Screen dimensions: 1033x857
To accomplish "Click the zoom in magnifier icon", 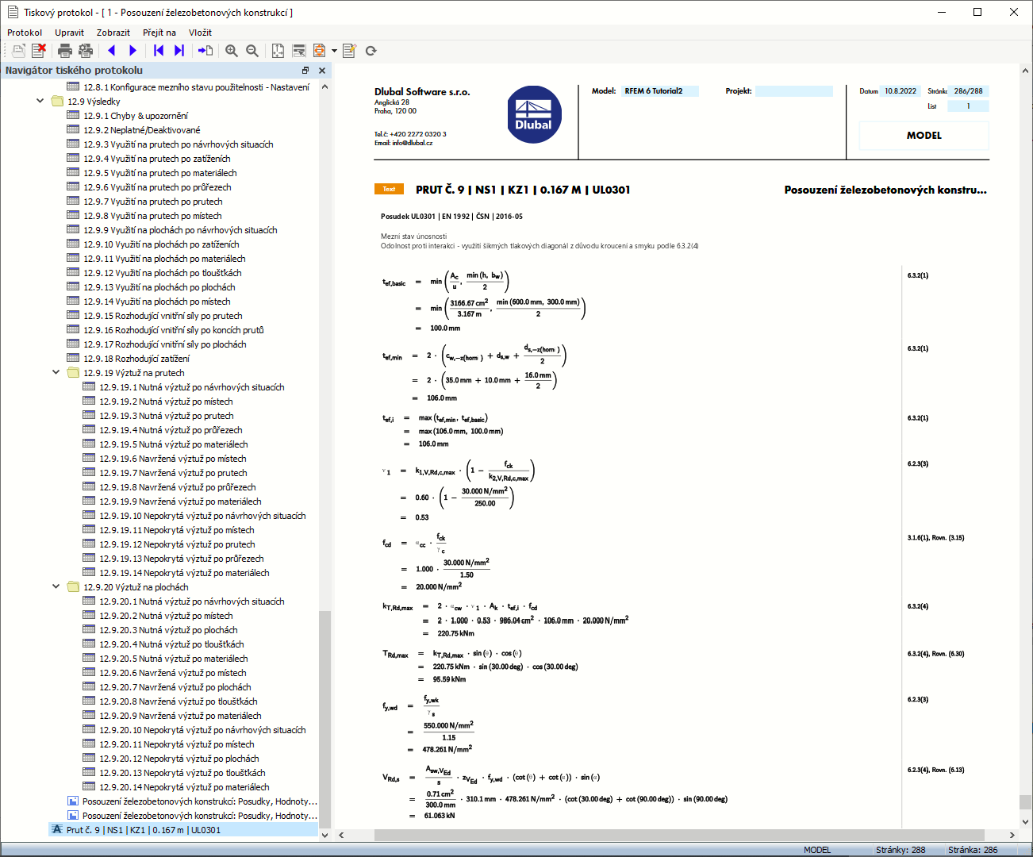I will pyautogui.click(x=232, y=51).
